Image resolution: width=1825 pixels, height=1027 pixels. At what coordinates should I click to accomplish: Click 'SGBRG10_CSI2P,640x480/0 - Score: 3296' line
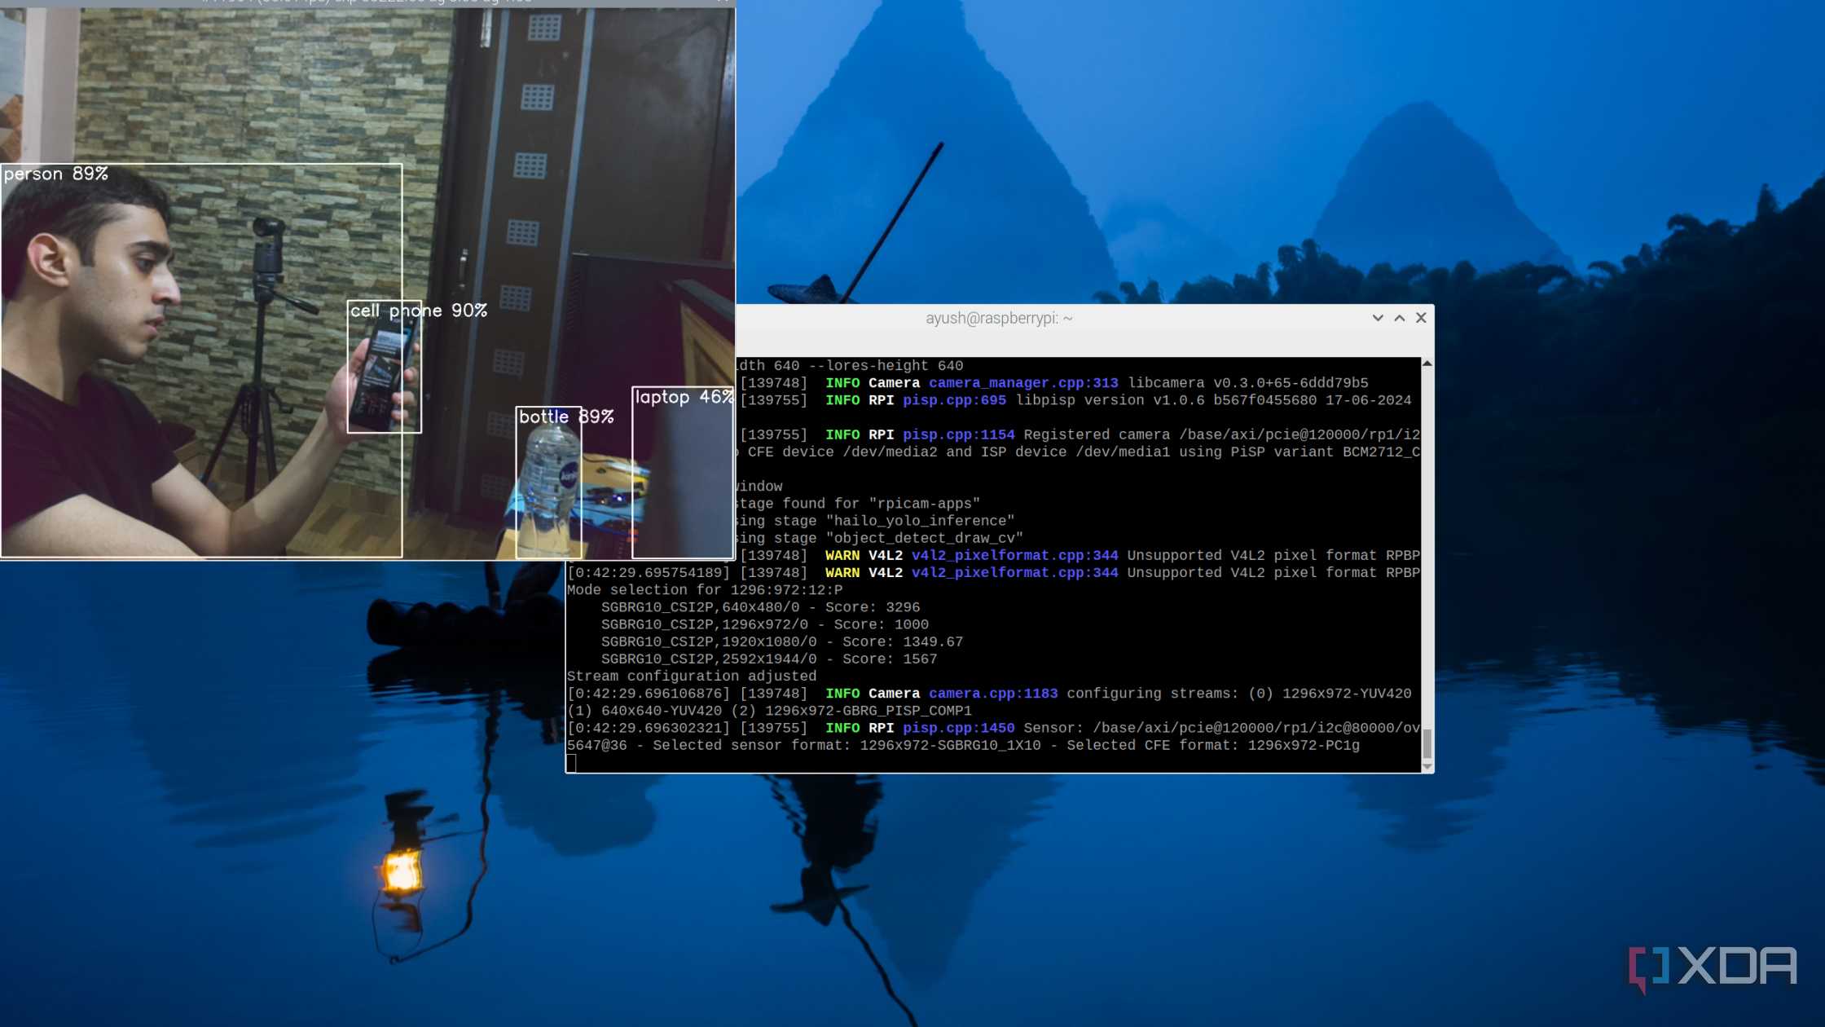tap(761, 607)
